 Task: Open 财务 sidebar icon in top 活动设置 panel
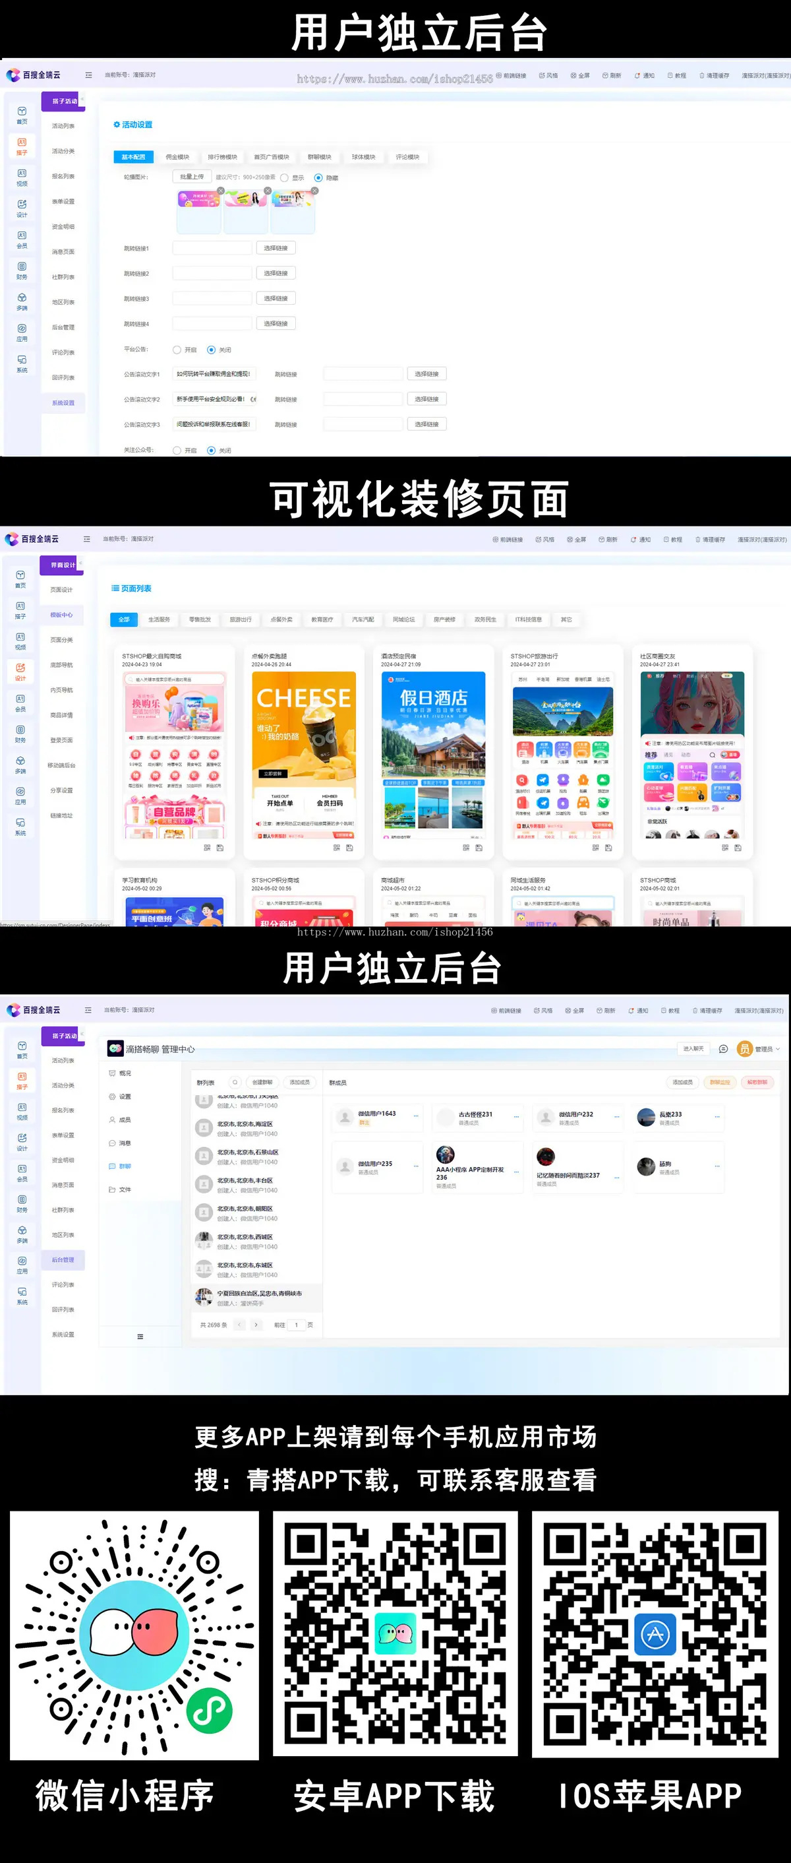22,270
